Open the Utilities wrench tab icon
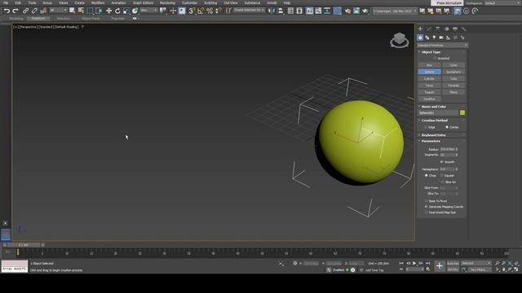This screenshot has height=293, width=522. pyautogui.click(x=464, y=29)
